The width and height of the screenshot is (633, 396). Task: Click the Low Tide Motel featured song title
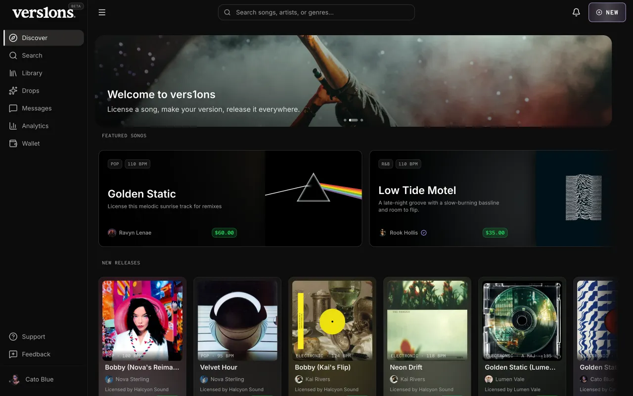pyautogui.click(x=417, y=191)
